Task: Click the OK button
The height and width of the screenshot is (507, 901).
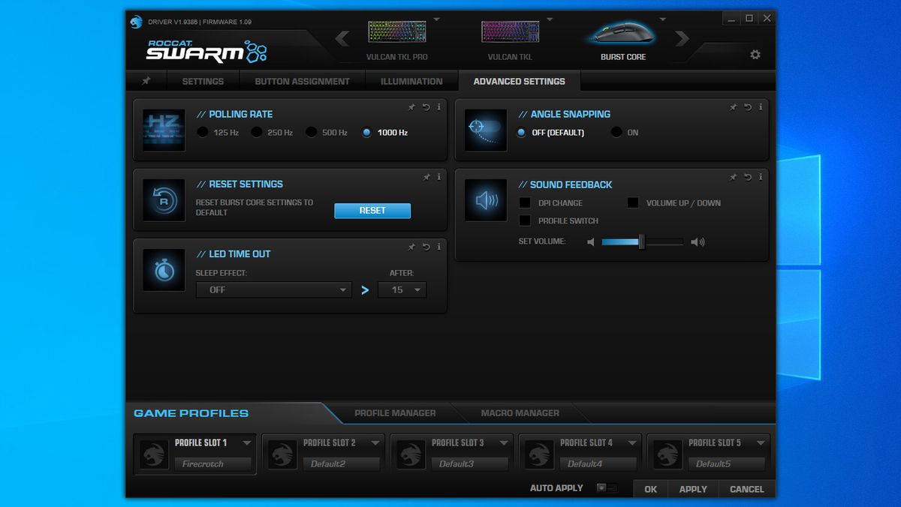Action: tap(650, 489)
